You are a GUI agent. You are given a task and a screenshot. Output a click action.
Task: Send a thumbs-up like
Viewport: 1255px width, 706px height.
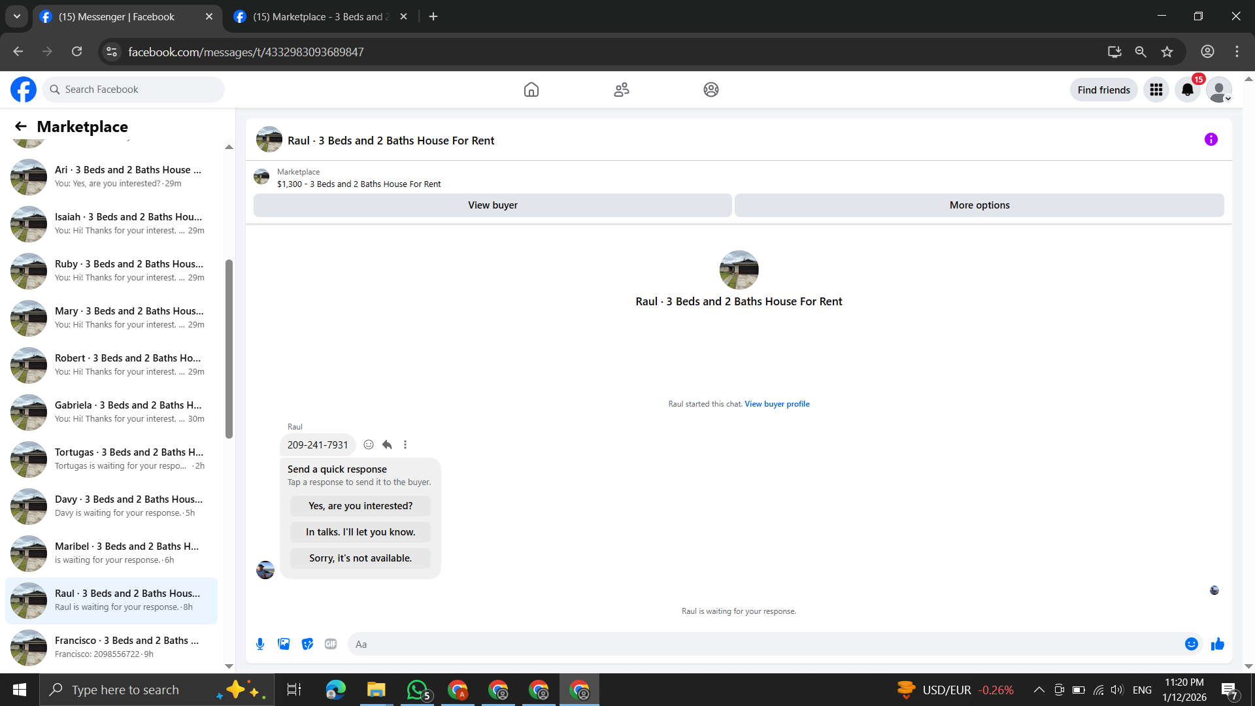tap(1217, 644)
